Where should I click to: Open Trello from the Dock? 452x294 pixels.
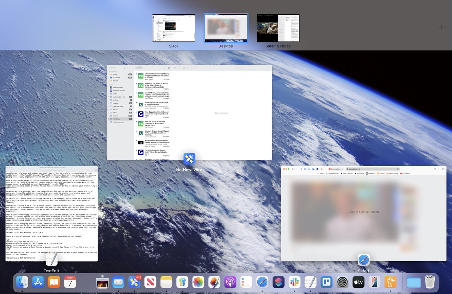(326, 282)
